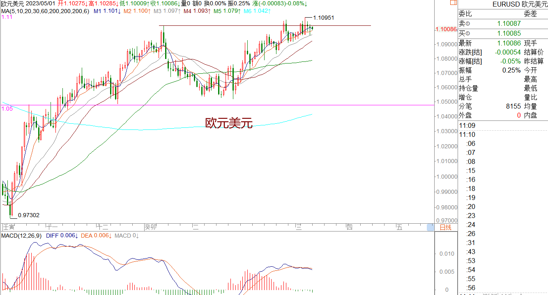Click the DIFF 0.006 value
This screenshot has width=548, height=295.
coord(62,236)
